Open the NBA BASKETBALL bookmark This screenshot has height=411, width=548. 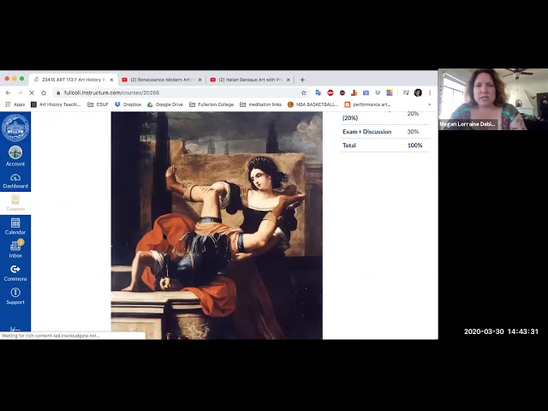click(313, 104)
